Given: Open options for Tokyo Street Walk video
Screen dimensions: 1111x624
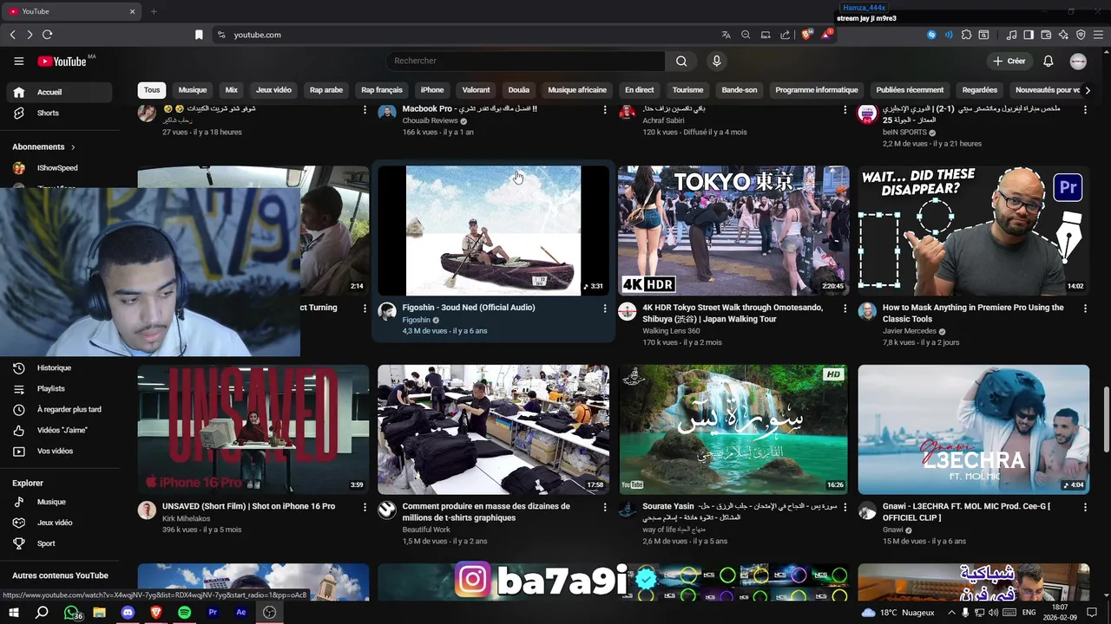Looking at the screenshot, I should (x=845, y=309).
